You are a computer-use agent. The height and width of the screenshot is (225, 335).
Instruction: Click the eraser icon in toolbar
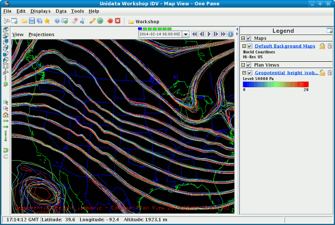[75, 21]
